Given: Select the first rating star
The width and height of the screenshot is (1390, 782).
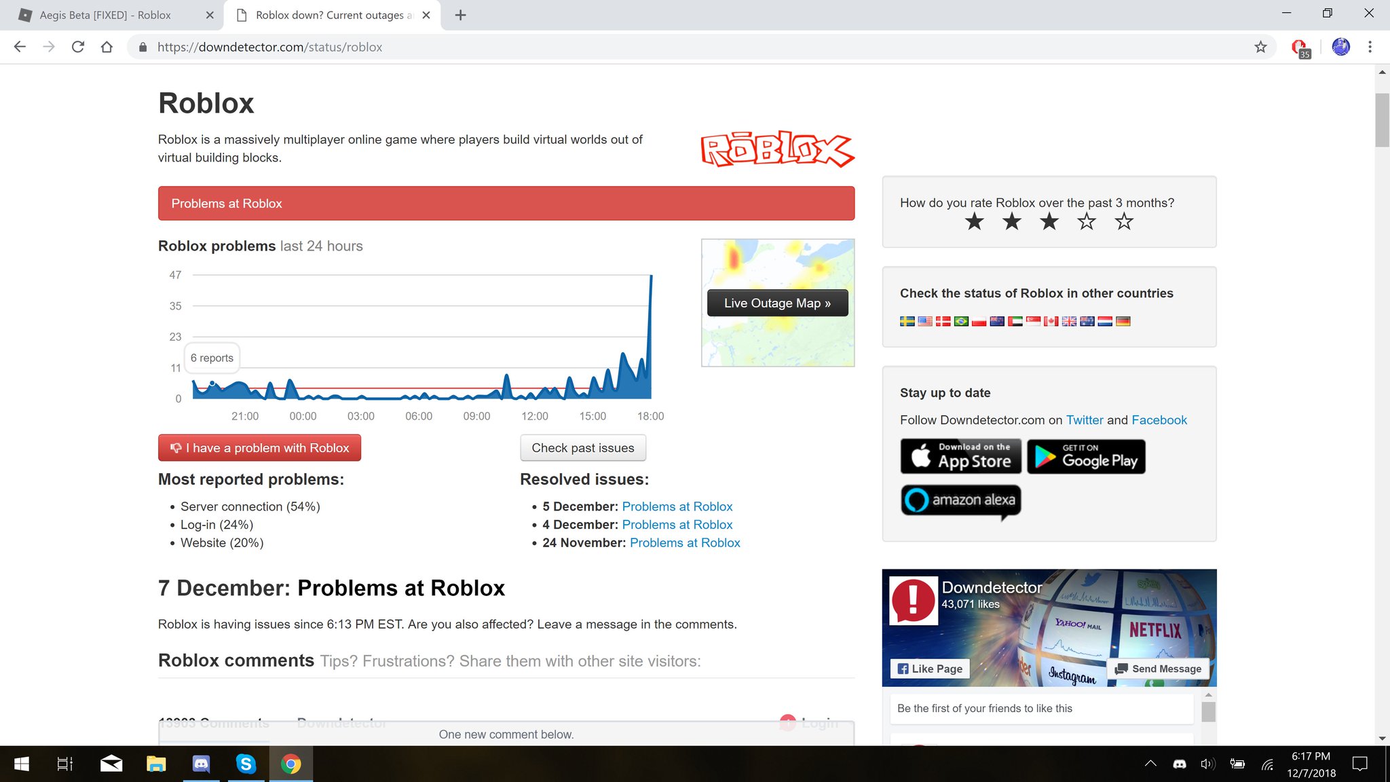Looking at the screenshot, I should (x=974, y=221).
